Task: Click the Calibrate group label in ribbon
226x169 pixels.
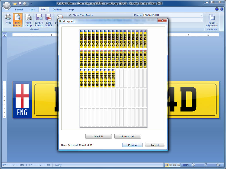Action: pyautogui.click(x=212, y=29)
